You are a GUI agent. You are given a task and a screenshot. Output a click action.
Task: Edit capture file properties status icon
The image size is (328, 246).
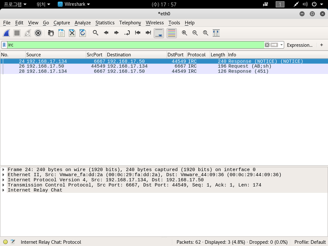[13, 242]
